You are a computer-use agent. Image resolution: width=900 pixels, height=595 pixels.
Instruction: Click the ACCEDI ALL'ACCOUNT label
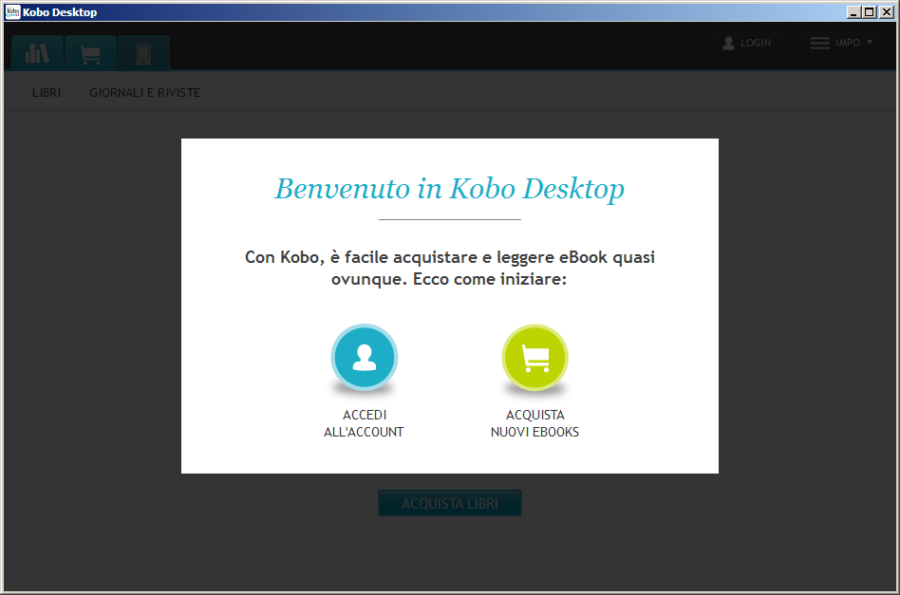364,423
